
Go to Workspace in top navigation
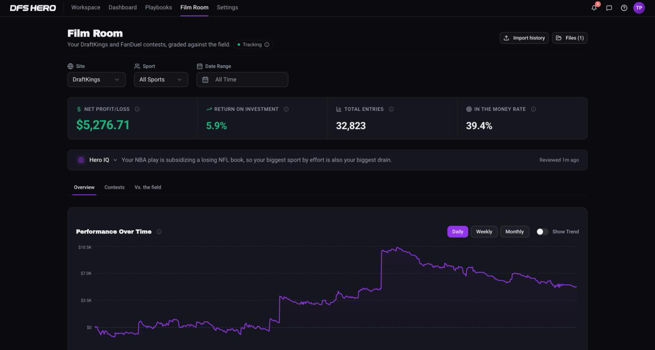point(86,7)
